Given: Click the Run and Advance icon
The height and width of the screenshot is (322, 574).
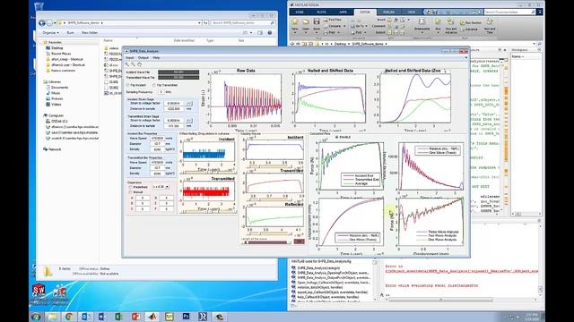Looking at the screenshot, I should click(451, 21).
